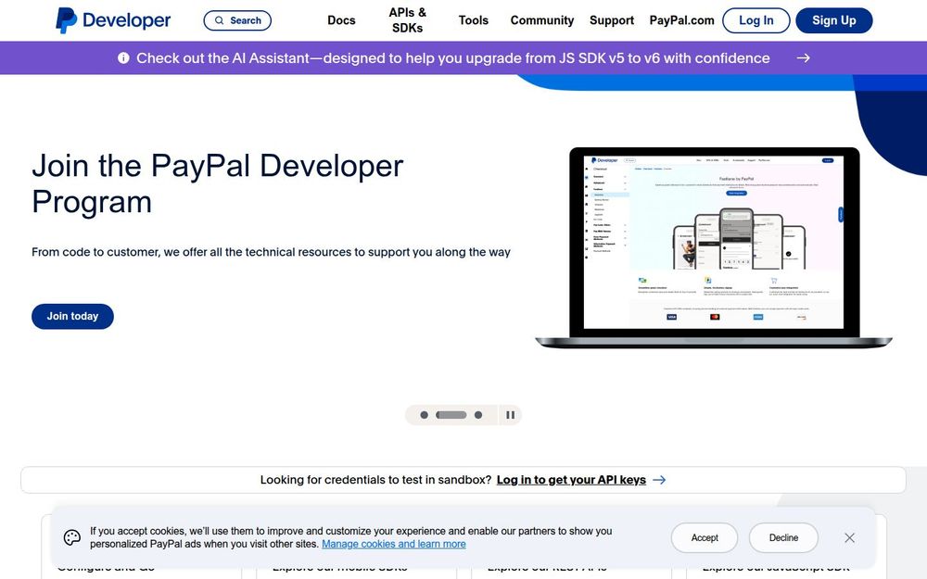This screenshot has width=927, height=579.
Task: Open the Docs section
Action: (x=341, y=19)
